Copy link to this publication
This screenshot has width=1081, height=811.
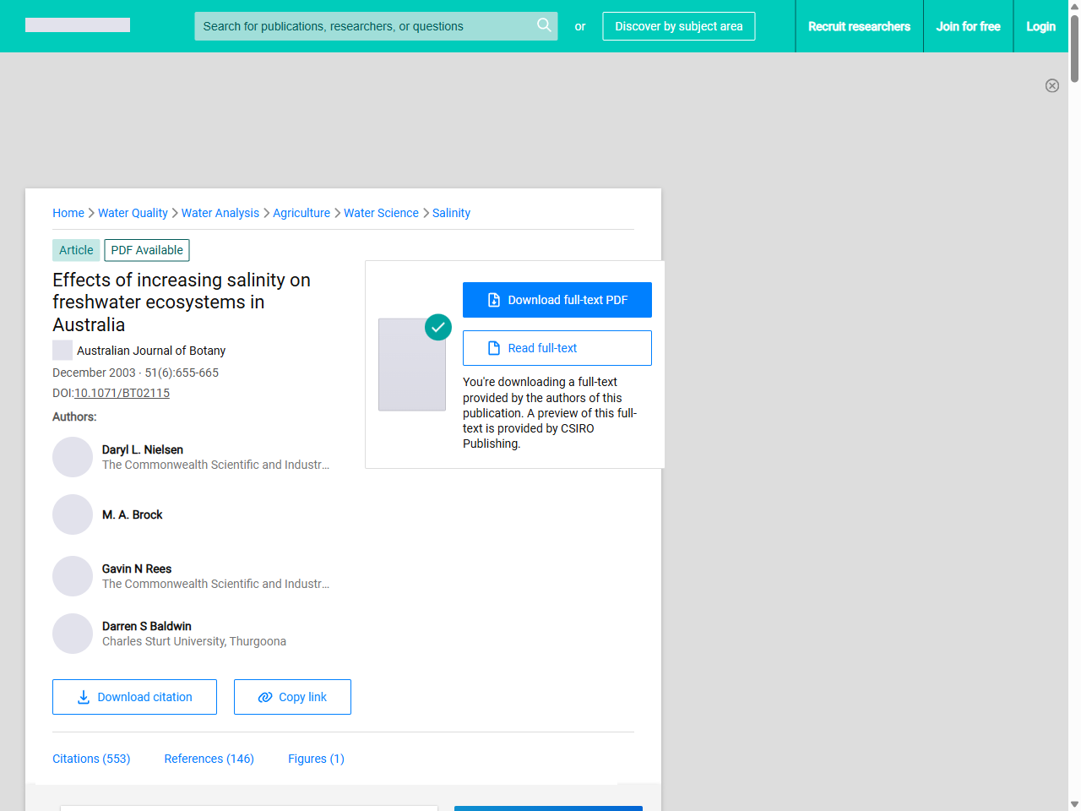coord(292,697)
